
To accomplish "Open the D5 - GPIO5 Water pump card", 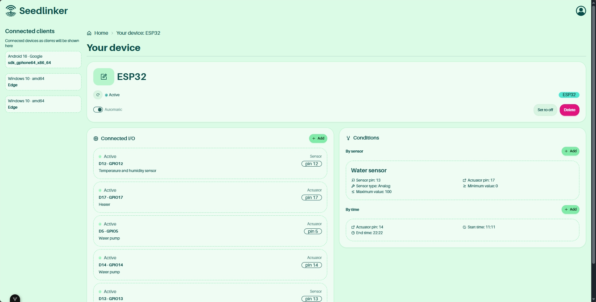I will pyautogui.click(x=210, y=231).
